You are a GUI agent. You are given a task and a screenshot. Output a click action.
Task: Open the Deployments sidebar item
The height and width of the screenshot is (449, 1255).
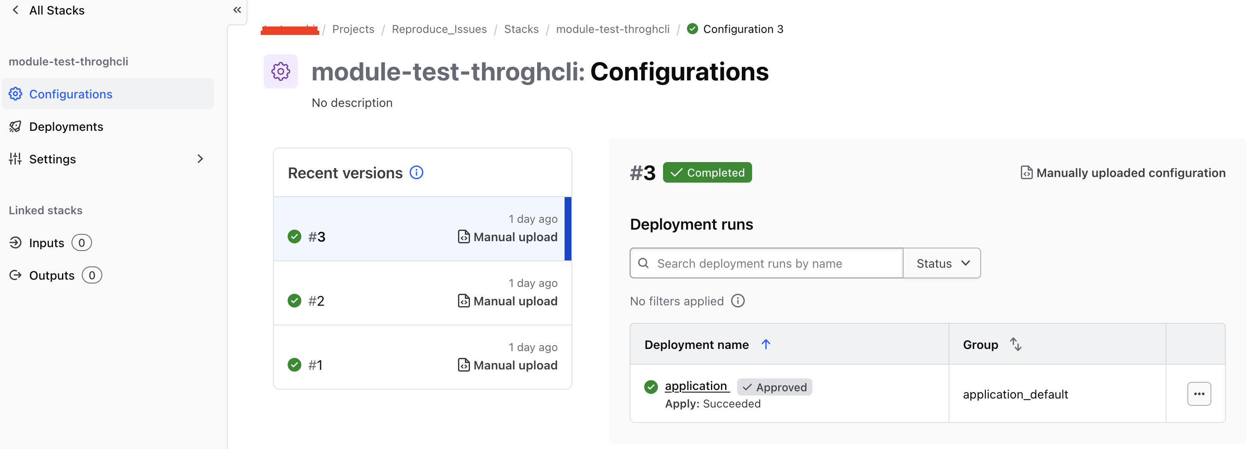[66, 127]
